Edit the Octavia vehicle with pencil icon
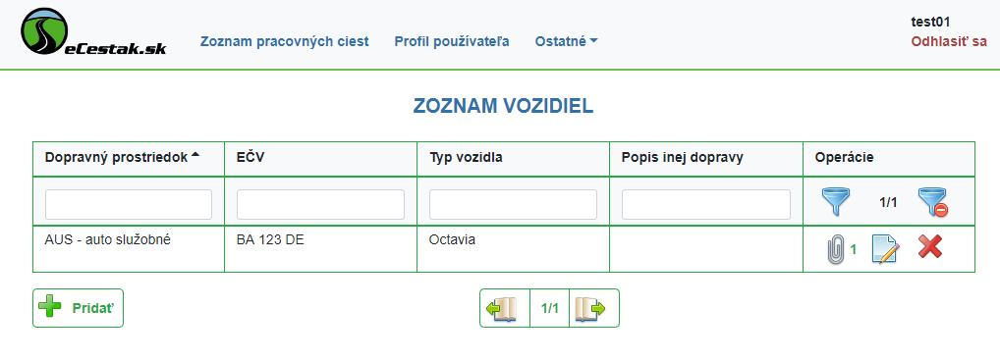Screen dimensions: 1000x362 [886, 249]
